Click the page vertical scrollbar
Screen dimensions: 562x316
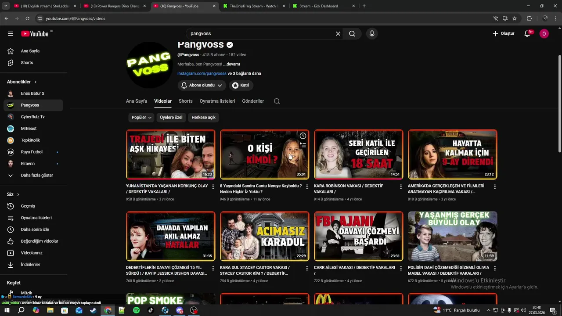pyautogui.click(x=559, y=104)
